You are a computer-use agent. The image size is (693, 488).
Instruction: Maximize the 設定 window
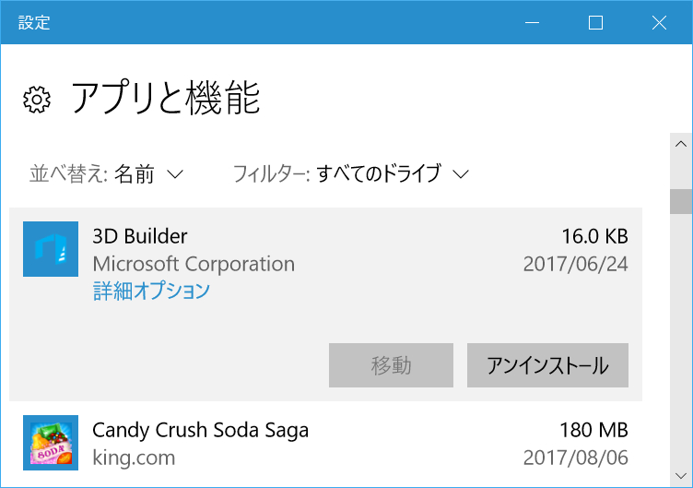[x=595, y=23]
